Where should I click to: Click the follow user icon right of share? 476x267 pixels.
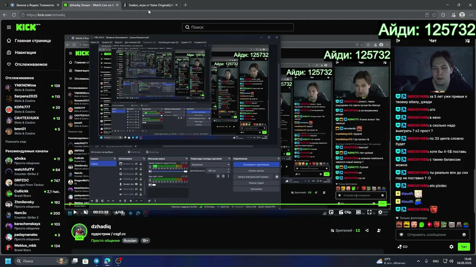[x=379, y=230]
